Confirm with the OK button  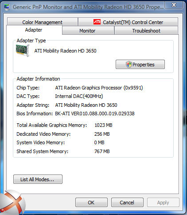tap(91, 203)
